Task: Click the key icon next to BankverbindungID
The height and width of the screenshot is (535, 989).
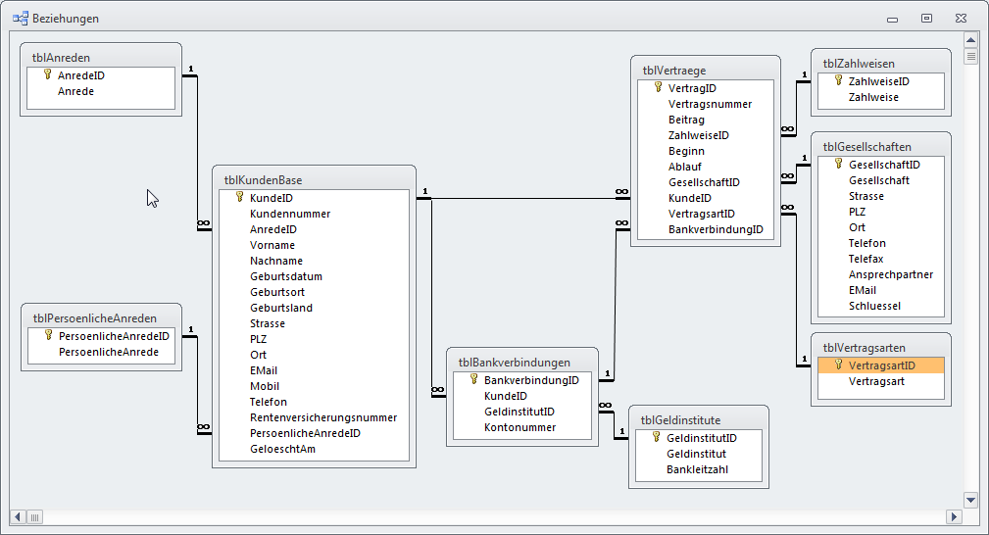Action: point(473,379)
